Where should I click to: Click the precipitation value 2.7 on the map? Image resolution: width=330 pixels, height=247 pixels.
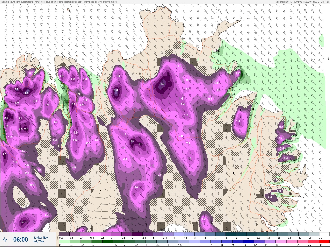click(x=133, y=141)
